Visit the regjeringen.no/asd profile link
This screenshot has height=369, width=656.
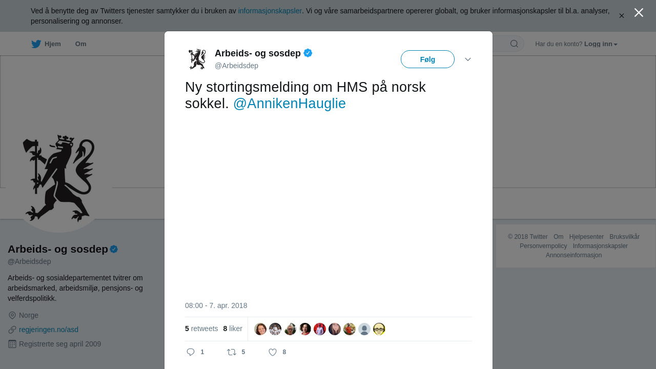point(49,330)
